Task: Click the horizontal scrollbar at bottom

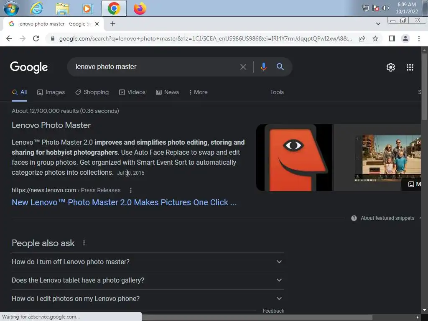Action: (x=257, y=318)
